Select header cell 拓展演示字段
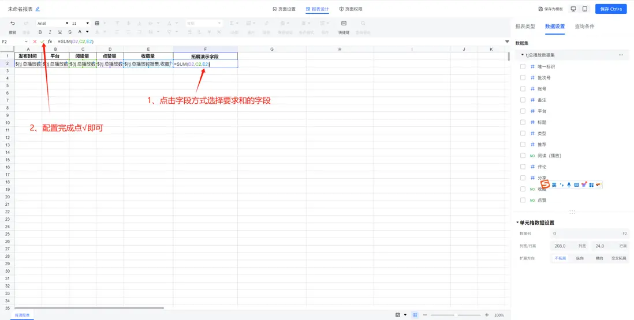 pyautogui.click(x=206, y=56)
